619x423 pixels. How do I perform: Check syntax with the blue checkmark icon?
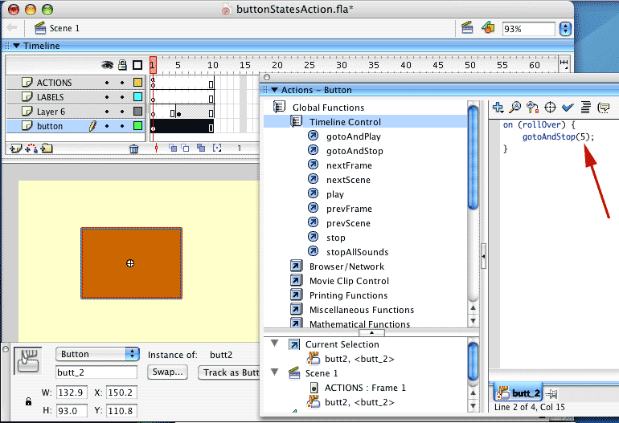tap(568, 107)
